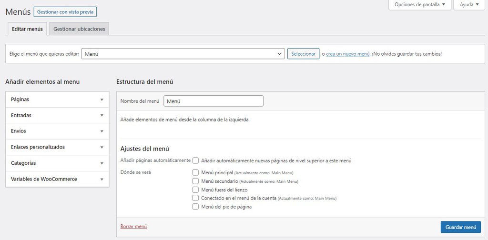
Task: Expand the Categorías accordion arrow
Action: pyautogui.click(x=102, y=163)
